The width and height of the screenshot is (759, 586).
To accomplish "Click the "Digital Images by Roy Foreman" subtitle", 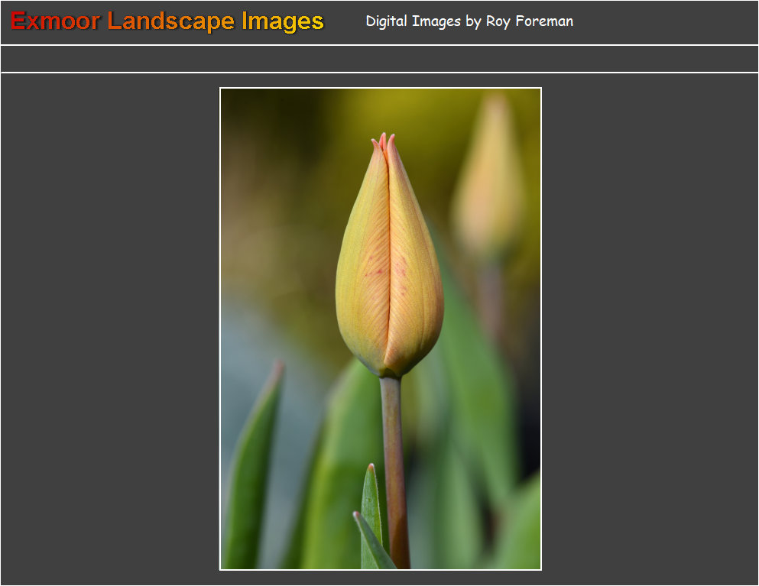I will (x=469, y=21).
